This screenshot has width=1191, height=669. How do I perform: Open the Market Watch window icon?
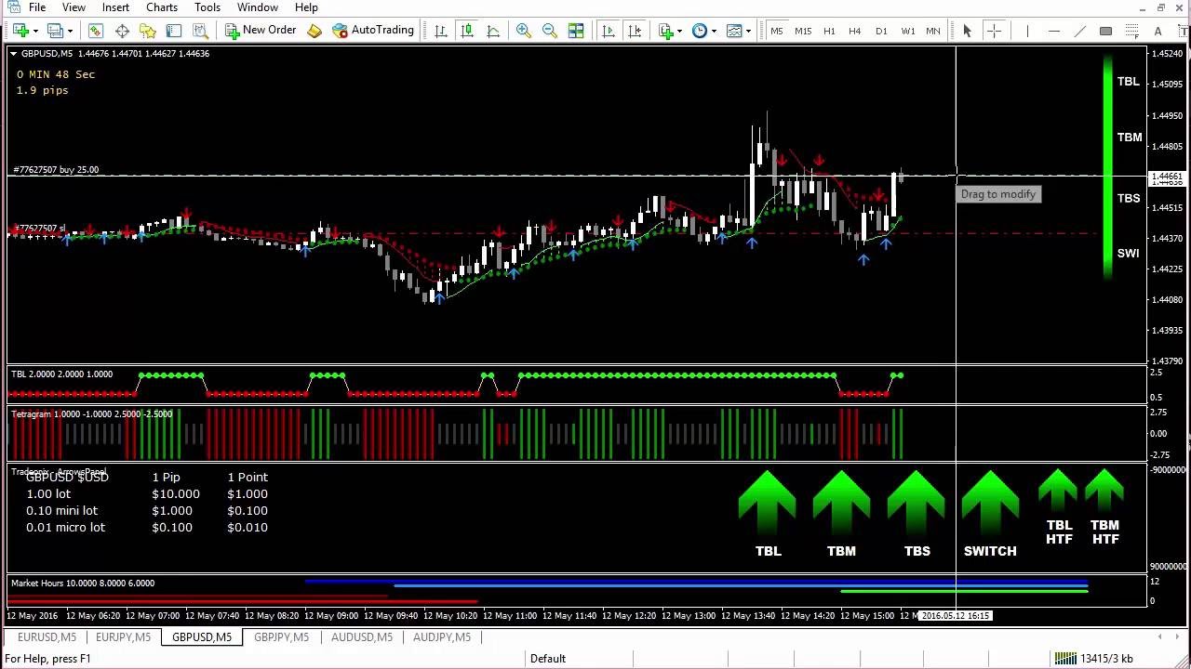tap(96, 31)
